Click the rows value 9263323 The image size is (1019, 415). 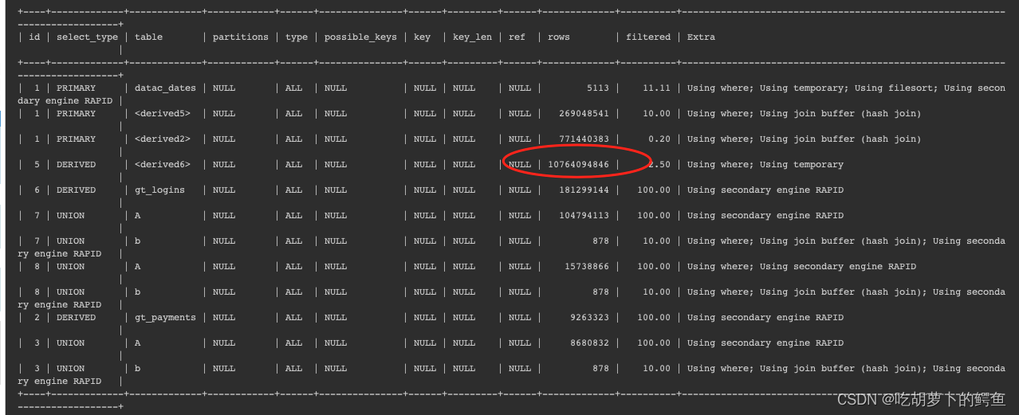589,318
